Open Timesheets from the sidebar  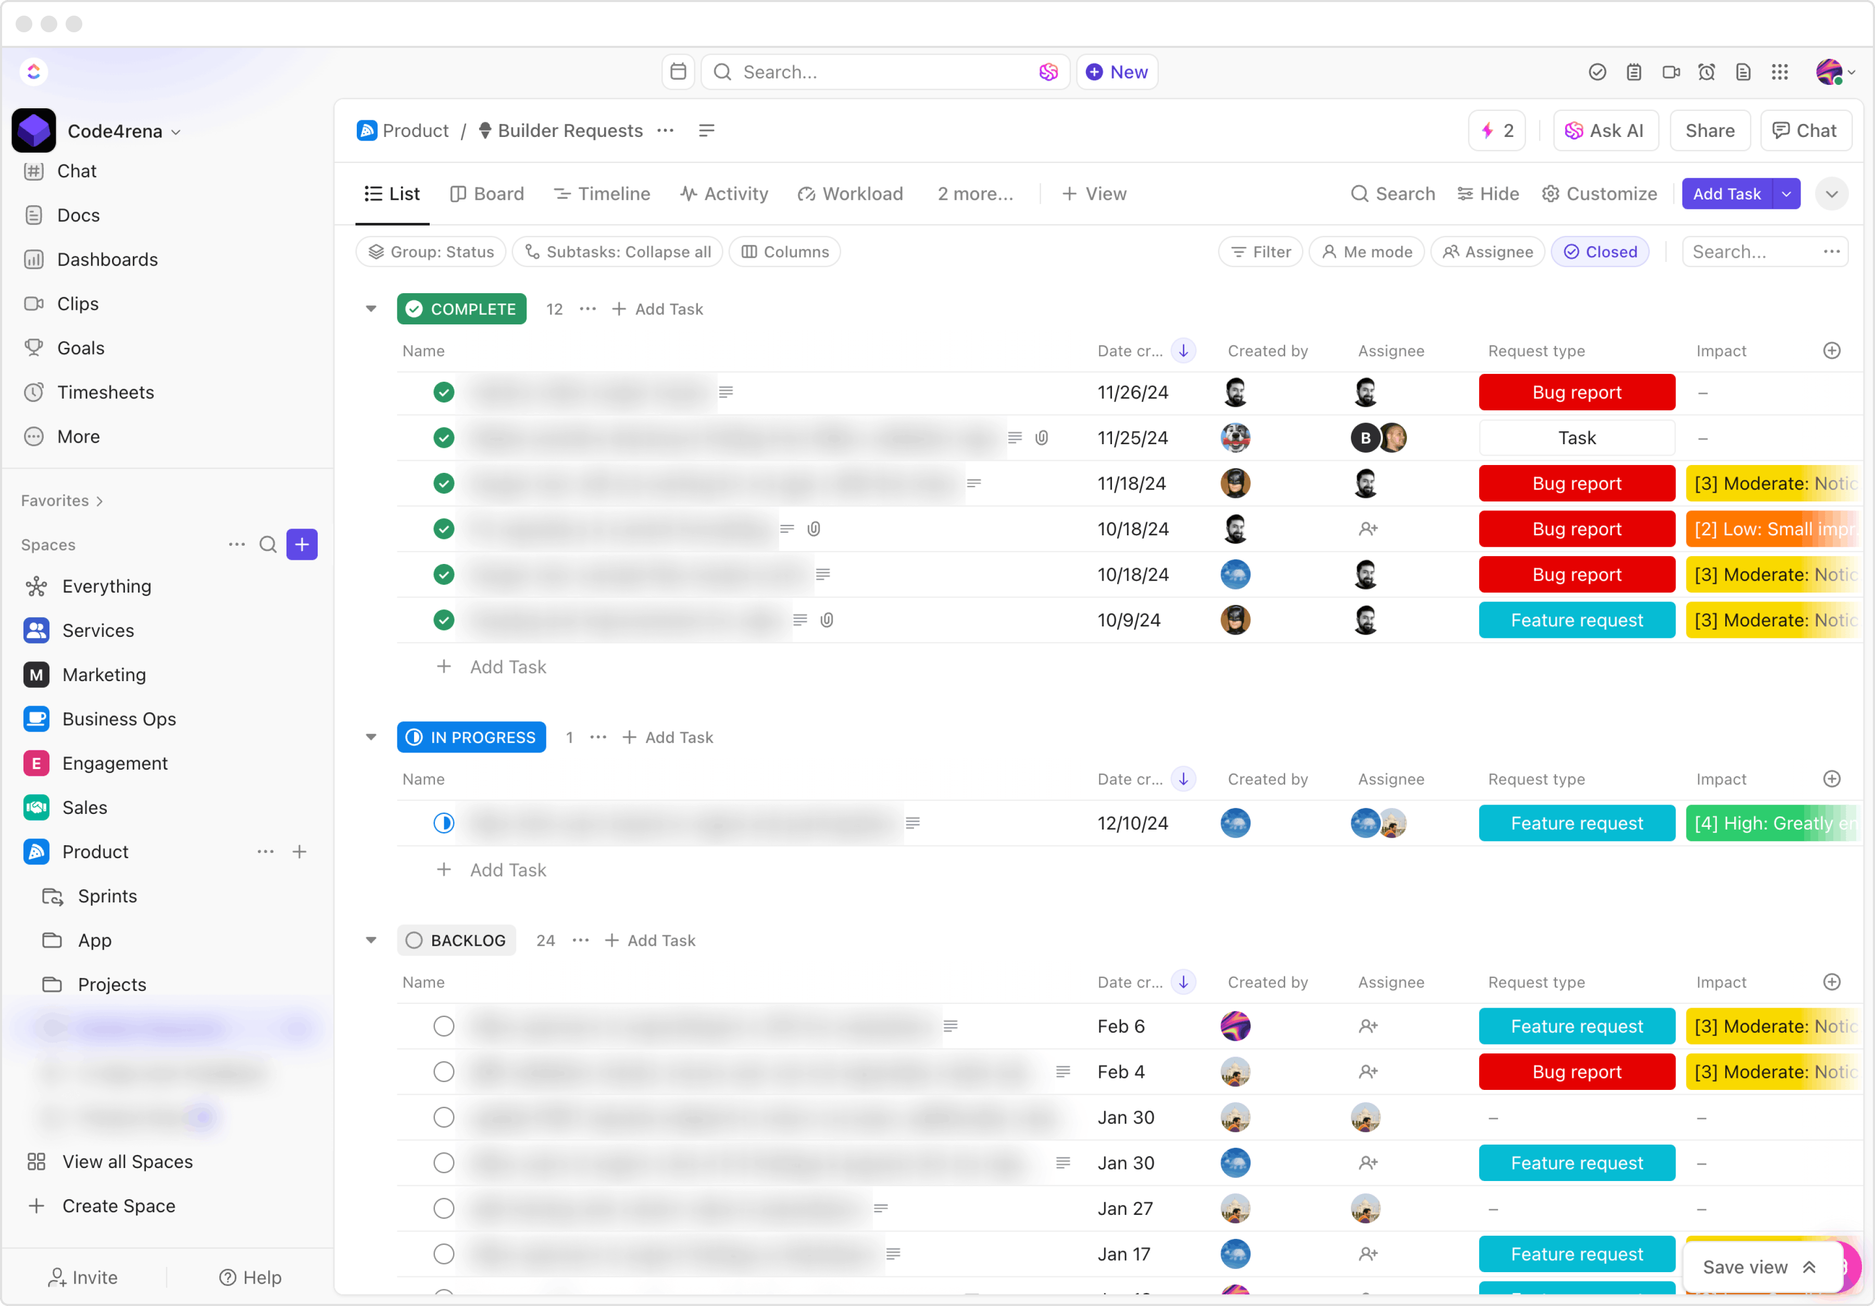[x=105, y=392]
